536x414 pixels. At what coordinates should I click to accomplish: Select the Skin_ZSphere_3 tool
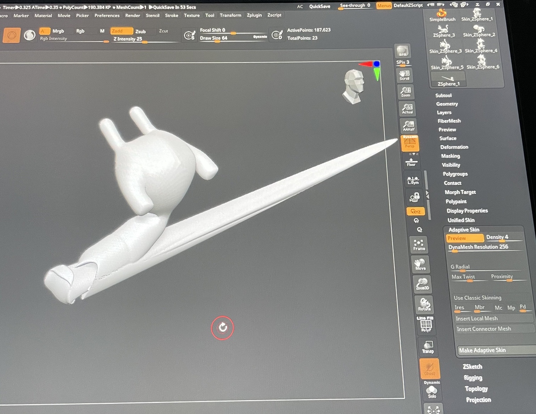(x=445, y=47)
